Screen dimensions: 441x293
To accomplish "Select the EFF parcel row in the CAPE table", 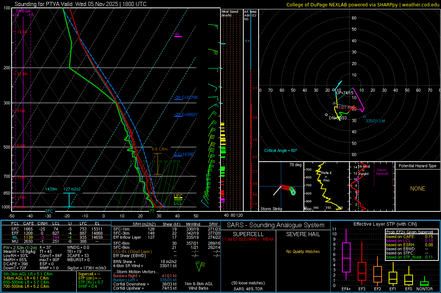I will (x=56, y=233).
